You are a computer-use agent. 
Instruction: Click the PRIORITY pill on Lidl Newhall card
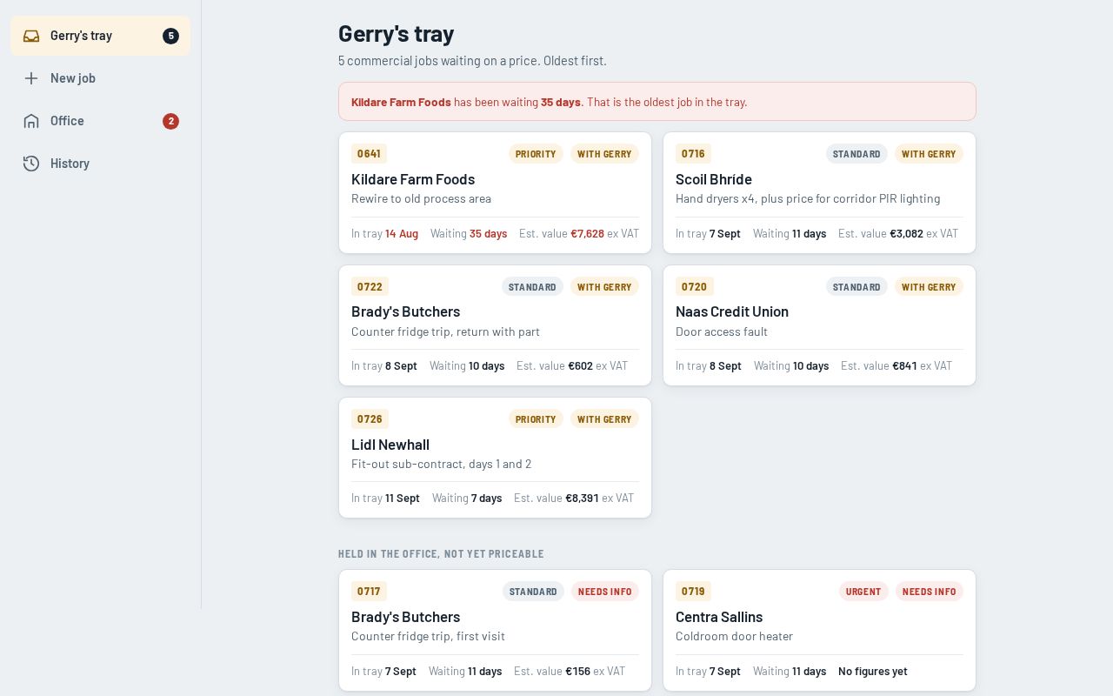[536, 419]
